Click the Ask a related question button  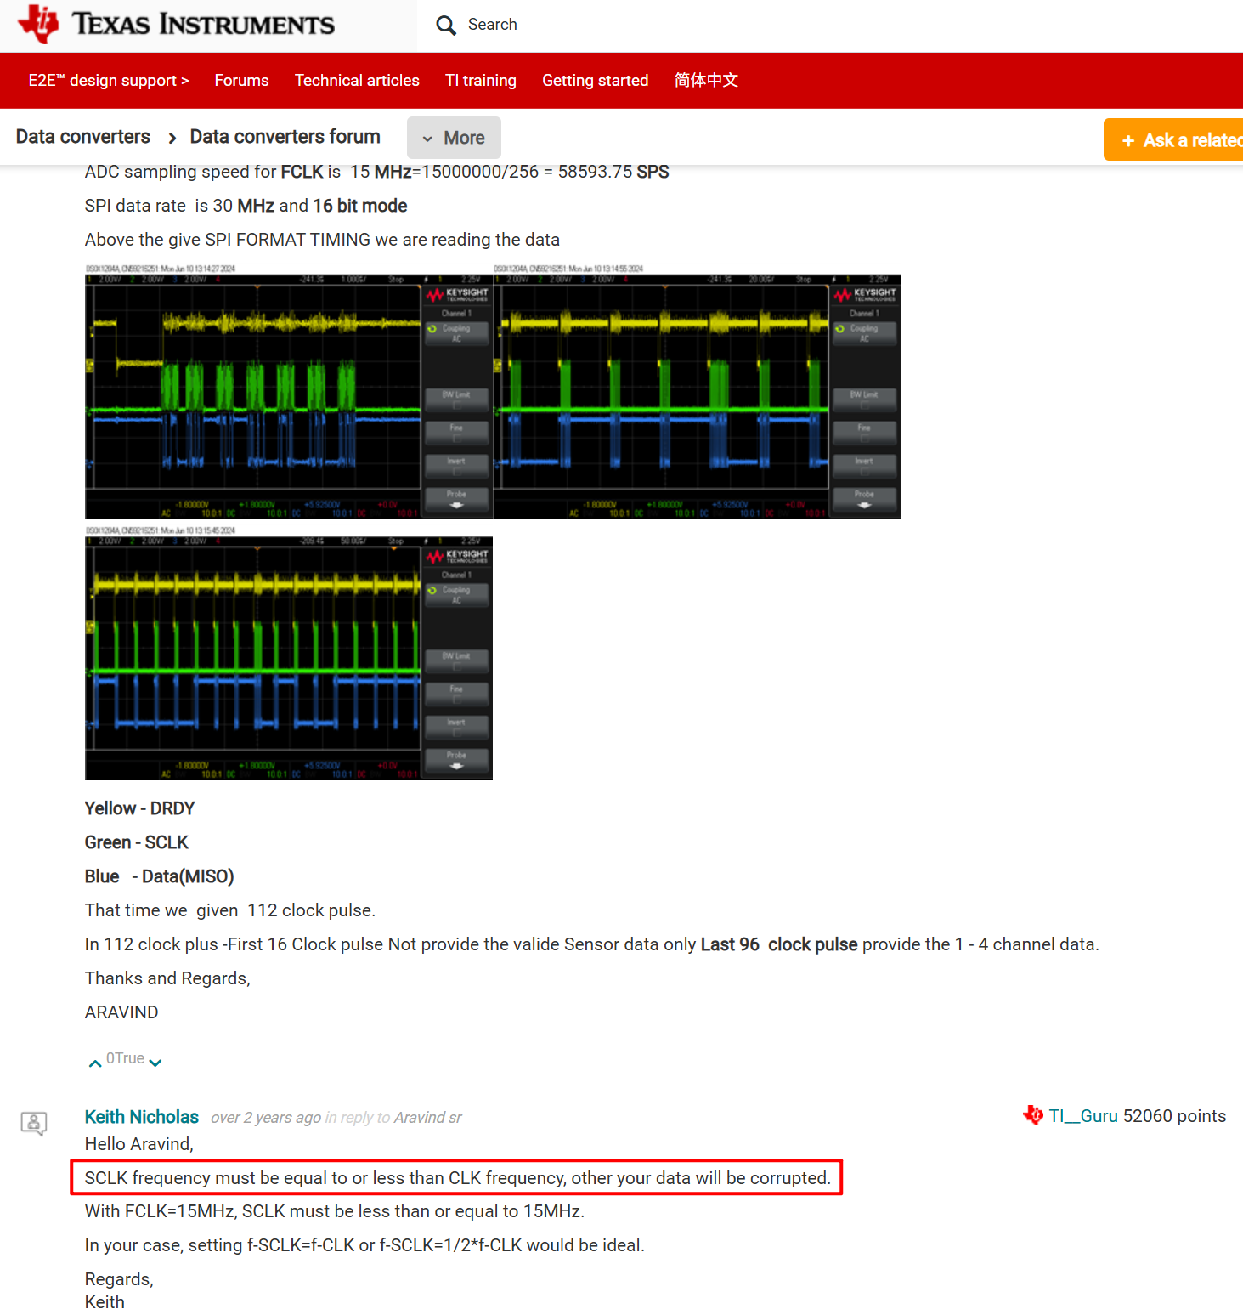pos(1173,139)
